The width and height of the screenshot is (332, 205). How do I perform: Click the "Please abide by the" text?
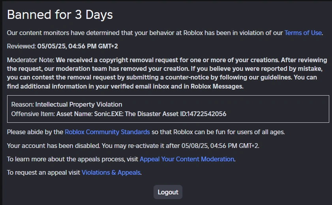pyautogui.click(x=35, y=132)
